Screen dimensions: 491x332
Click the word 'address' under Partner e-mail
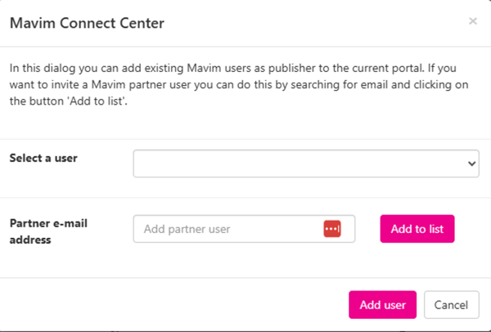point(30,240)
